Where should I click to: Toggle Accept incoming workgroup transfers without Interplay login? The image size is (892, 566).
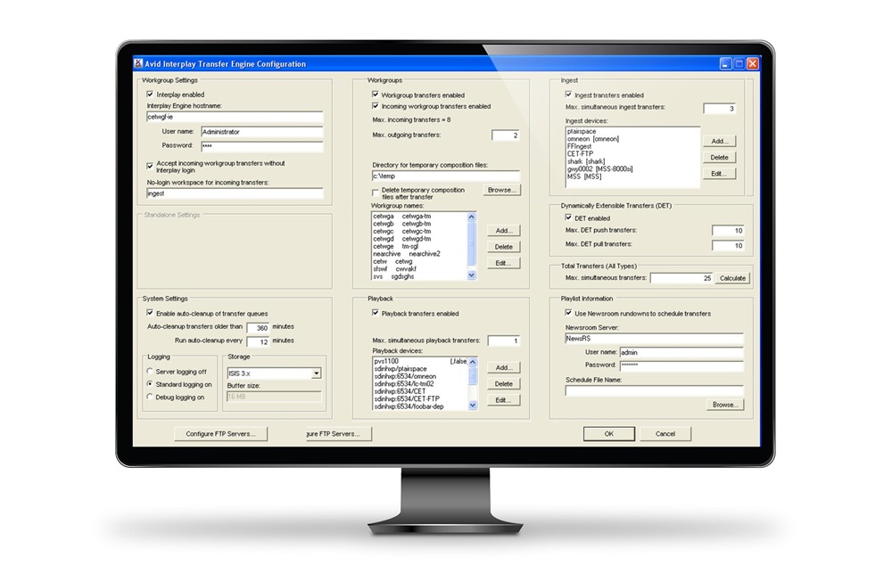click(x=150, y=166)
